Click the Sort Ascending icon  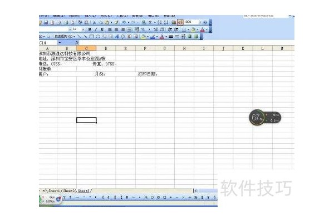pyautogui.click(x=160, y=22)
